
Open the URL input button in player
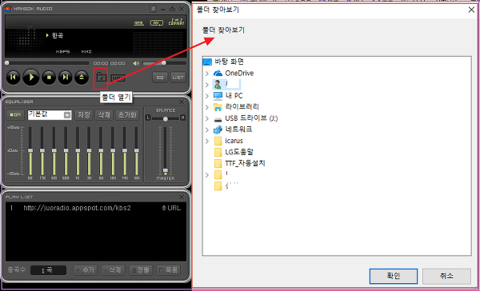(x=118, y=78)
